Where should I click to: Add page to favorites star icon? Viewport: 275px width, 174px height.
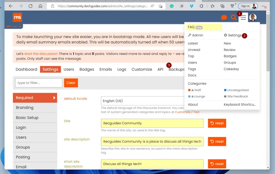point(160,6)
